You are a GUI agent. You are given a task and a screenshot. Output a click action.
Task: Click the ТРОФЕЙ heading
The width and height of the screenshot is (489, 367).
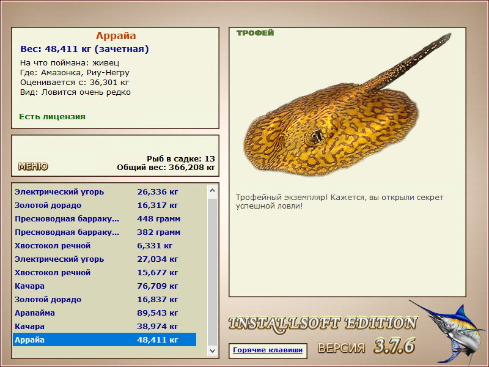pos(255,33)
